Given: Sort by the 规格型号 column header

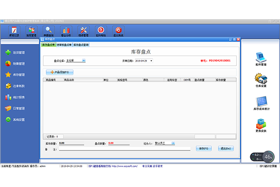Looking at the screenshot, I should click(130, 80).
